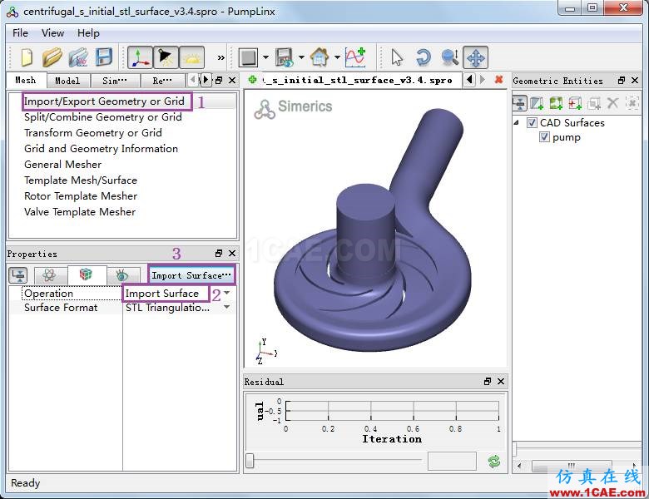649x499 pixels.
Task: Add a new plot with chart icon
Action: [x=355, y=57]
